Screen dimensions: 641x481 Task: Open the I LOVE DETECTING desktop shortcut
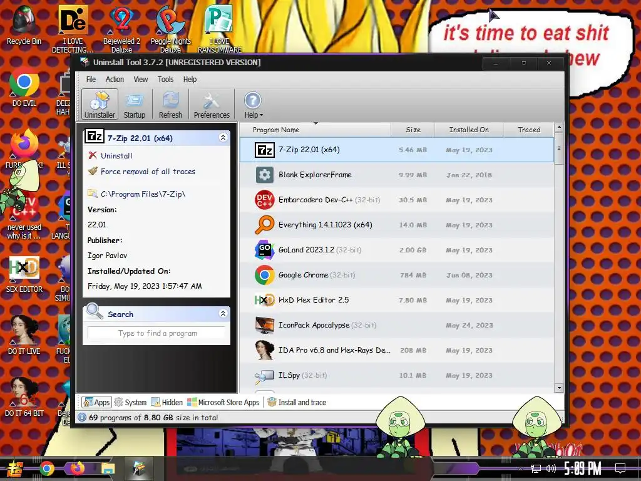tap(73, 29)
